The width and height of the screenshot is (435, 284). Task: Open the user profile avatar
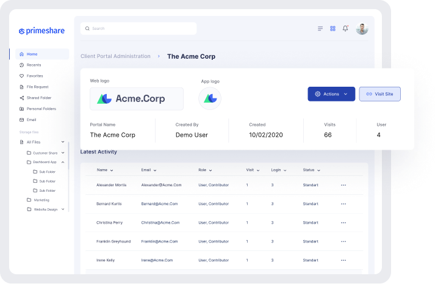click(362, 29)
